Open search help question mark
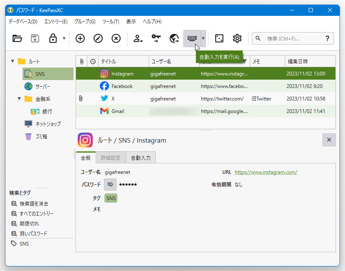 327,38
